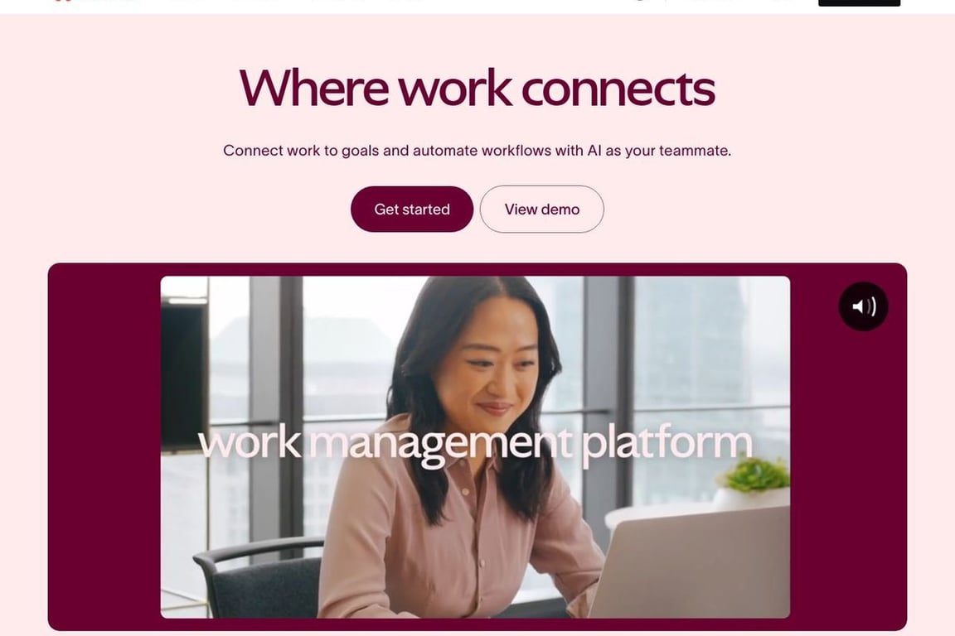The image size is (955, 636).
Task: Click the 'Where work connects' heading
Action: click(477, 89)
